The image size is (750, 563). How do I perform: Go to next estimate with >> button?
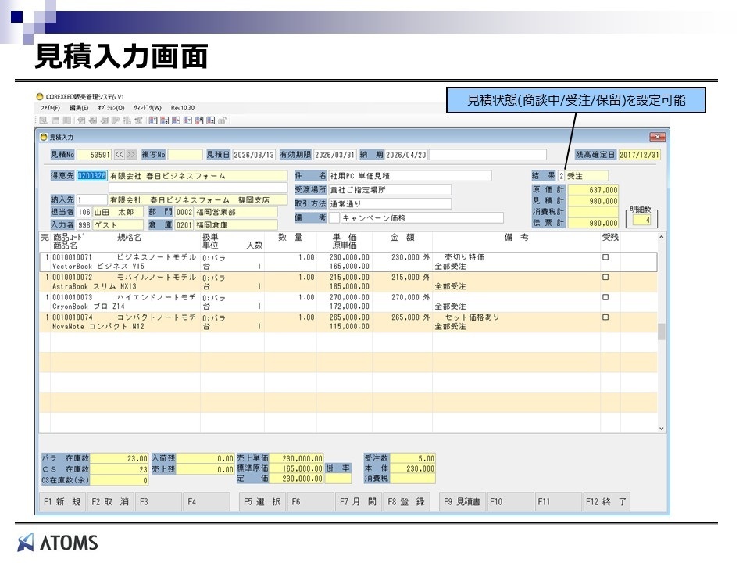pos(131,155)
